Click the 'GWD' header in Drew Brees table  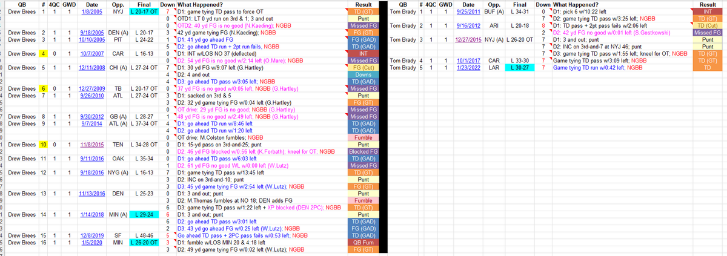pyautogui.click(x=69, y=4)
